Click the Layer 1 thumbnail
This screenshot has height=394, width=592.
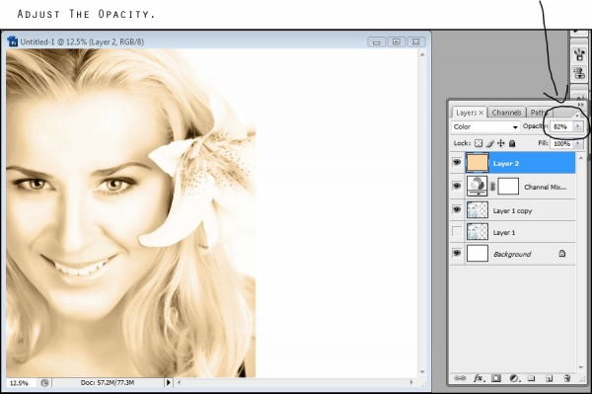tap(478, 232)
